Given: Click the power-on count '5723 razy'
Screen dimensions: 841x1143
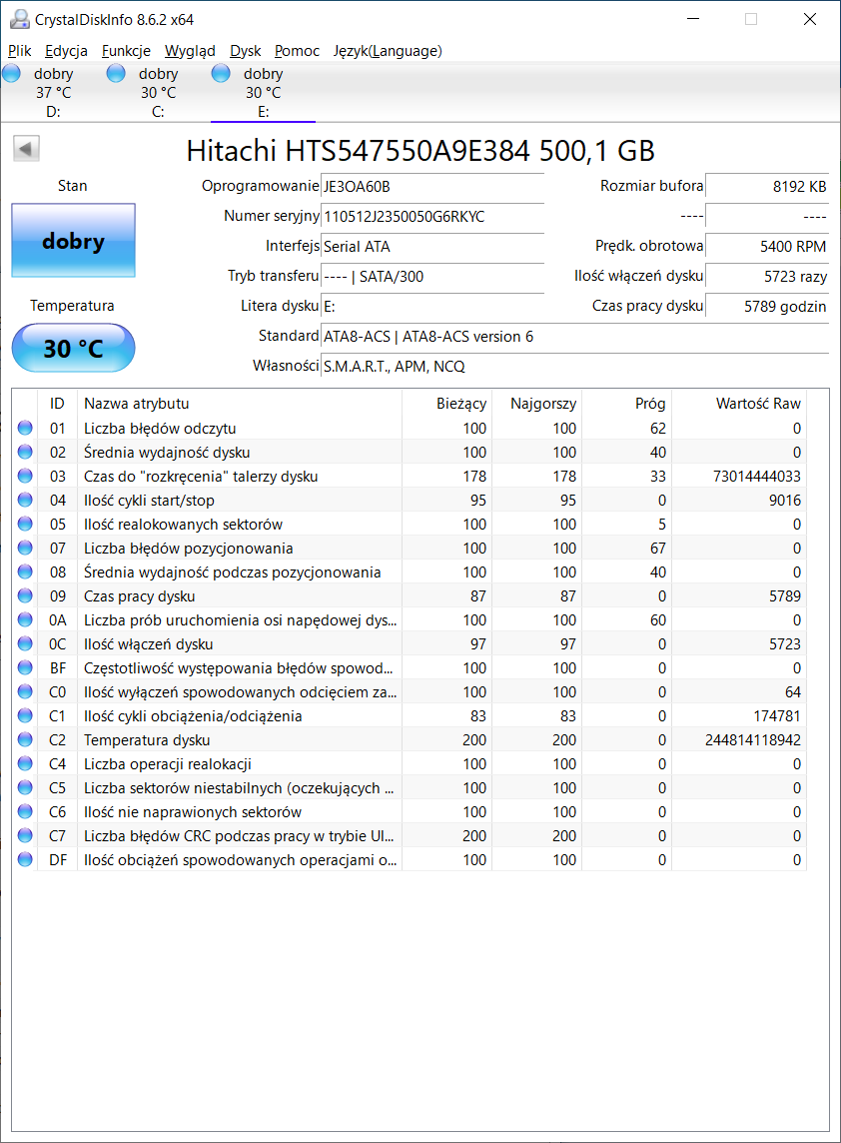Looking at the screenshot, I should [x=767, y=277].
